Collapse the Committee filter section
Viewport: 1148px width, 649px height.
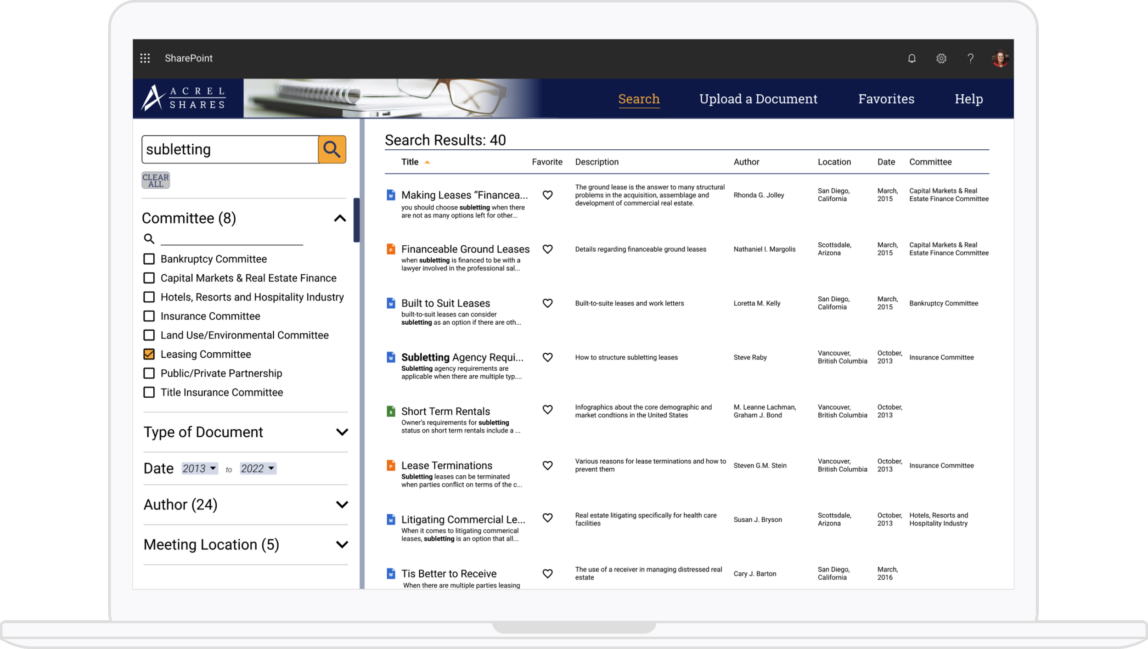340,218
